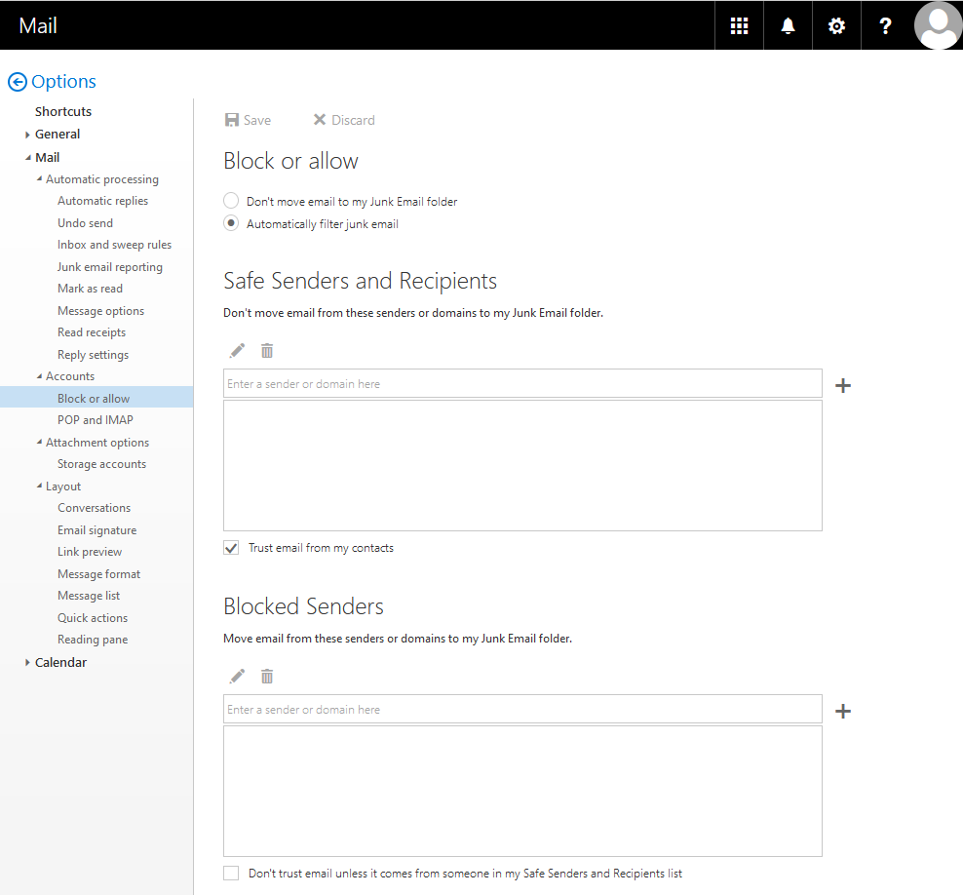Image resolution: width=963 pixels, height=895 pixels.
Task: Expand the Calendar section in sidebar
Action: 28,663
